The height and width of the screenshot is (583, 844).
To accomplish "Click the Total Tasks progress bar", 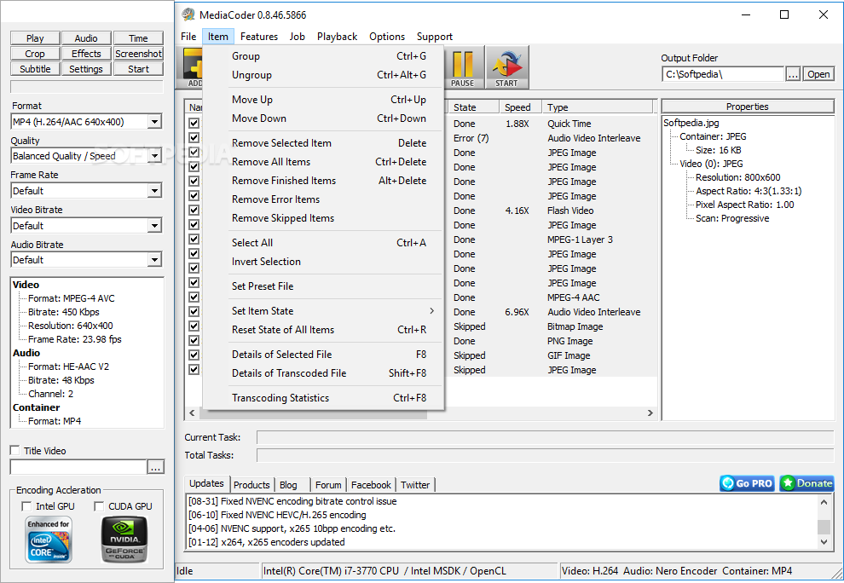I will tap(545, 455).
